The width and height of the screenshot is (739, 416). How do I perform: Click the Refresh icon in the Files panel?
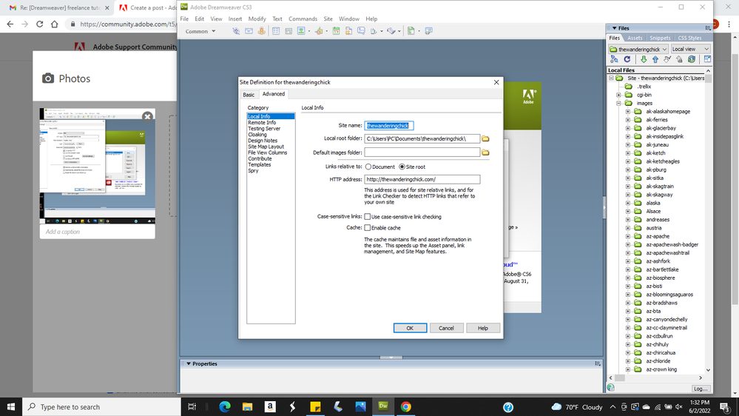pyautogui.click(x=627, y=59)
